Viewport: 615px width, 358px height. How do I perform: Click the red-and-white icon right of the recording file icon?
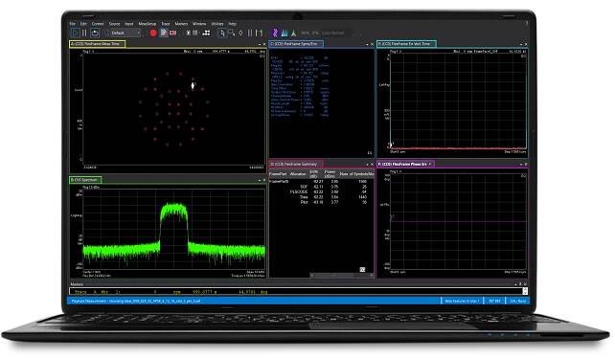pos(172,33)
